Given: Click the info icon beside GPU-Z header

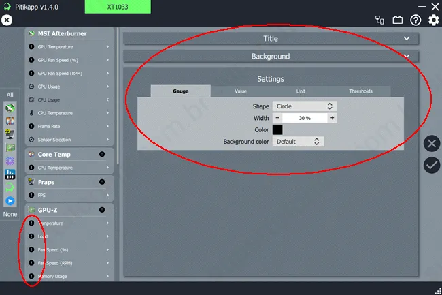Looking at the screenshot, I should pyautogui.click(x=101, y=210).
